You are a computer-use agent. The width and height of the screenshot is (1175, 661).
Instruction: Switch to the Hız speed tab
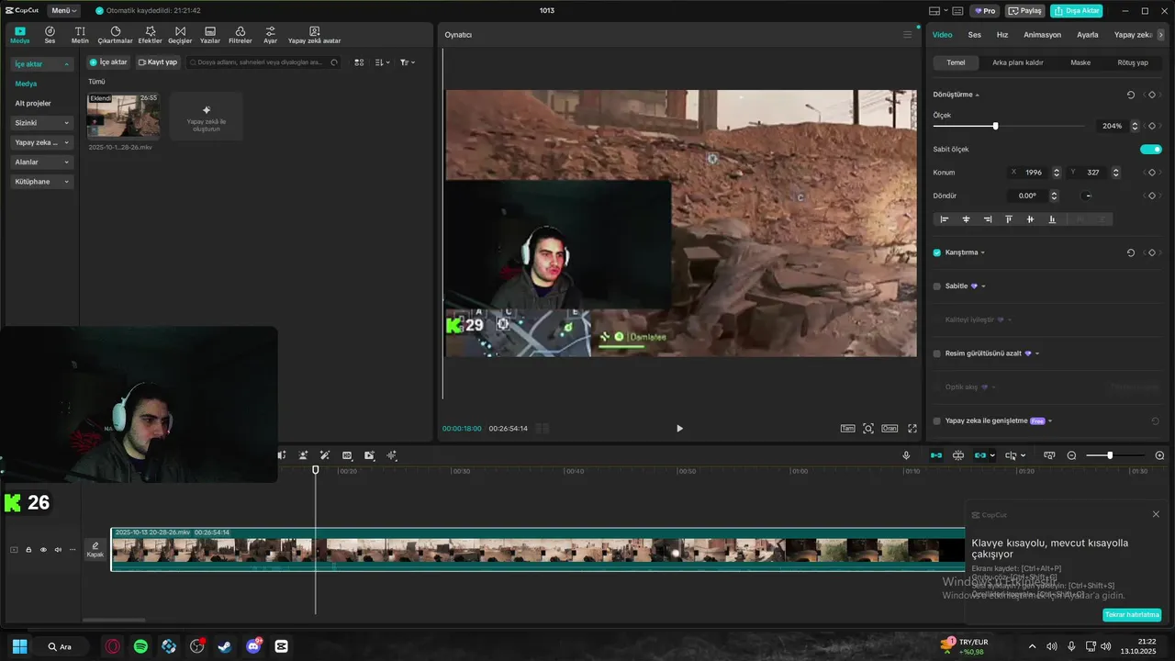click(x=1002, y=35)
